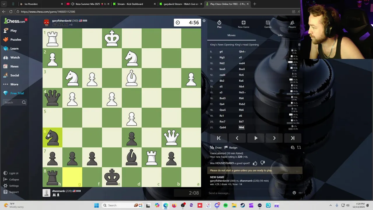Open Social in the sidebar

click(x=11, y=75)
